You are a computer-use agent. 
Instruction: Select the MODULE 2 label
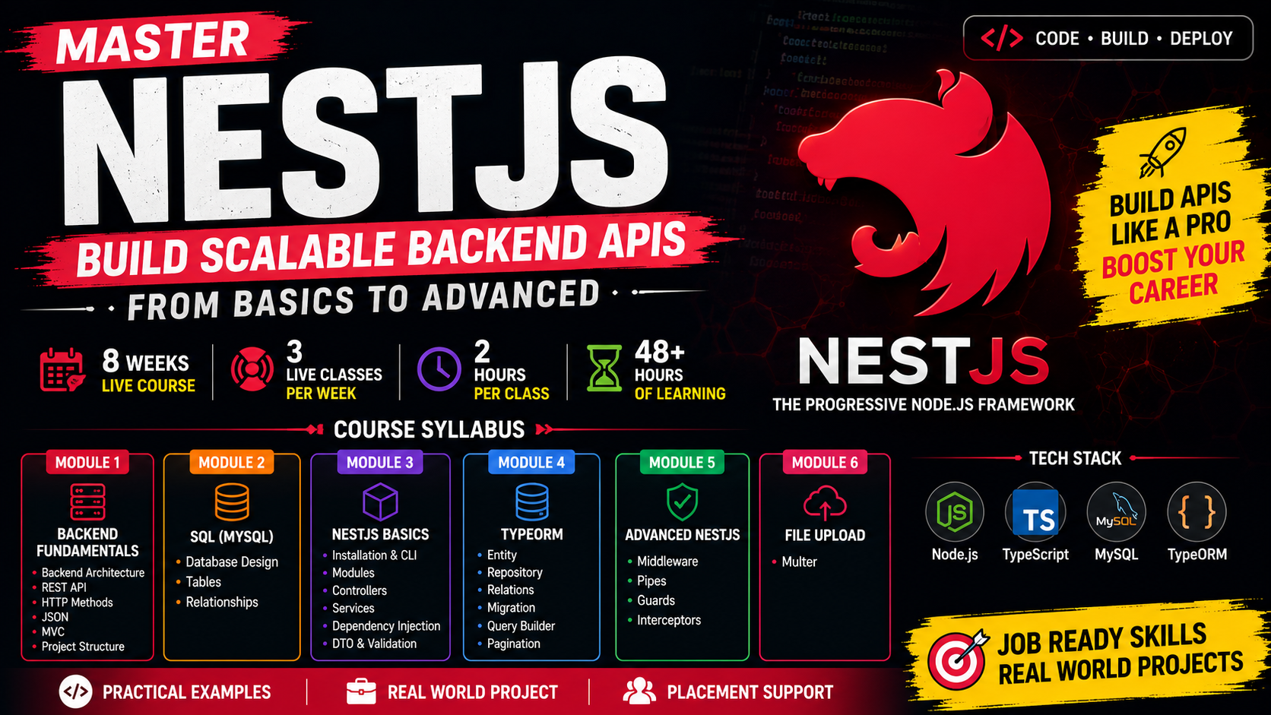(232, 463)
